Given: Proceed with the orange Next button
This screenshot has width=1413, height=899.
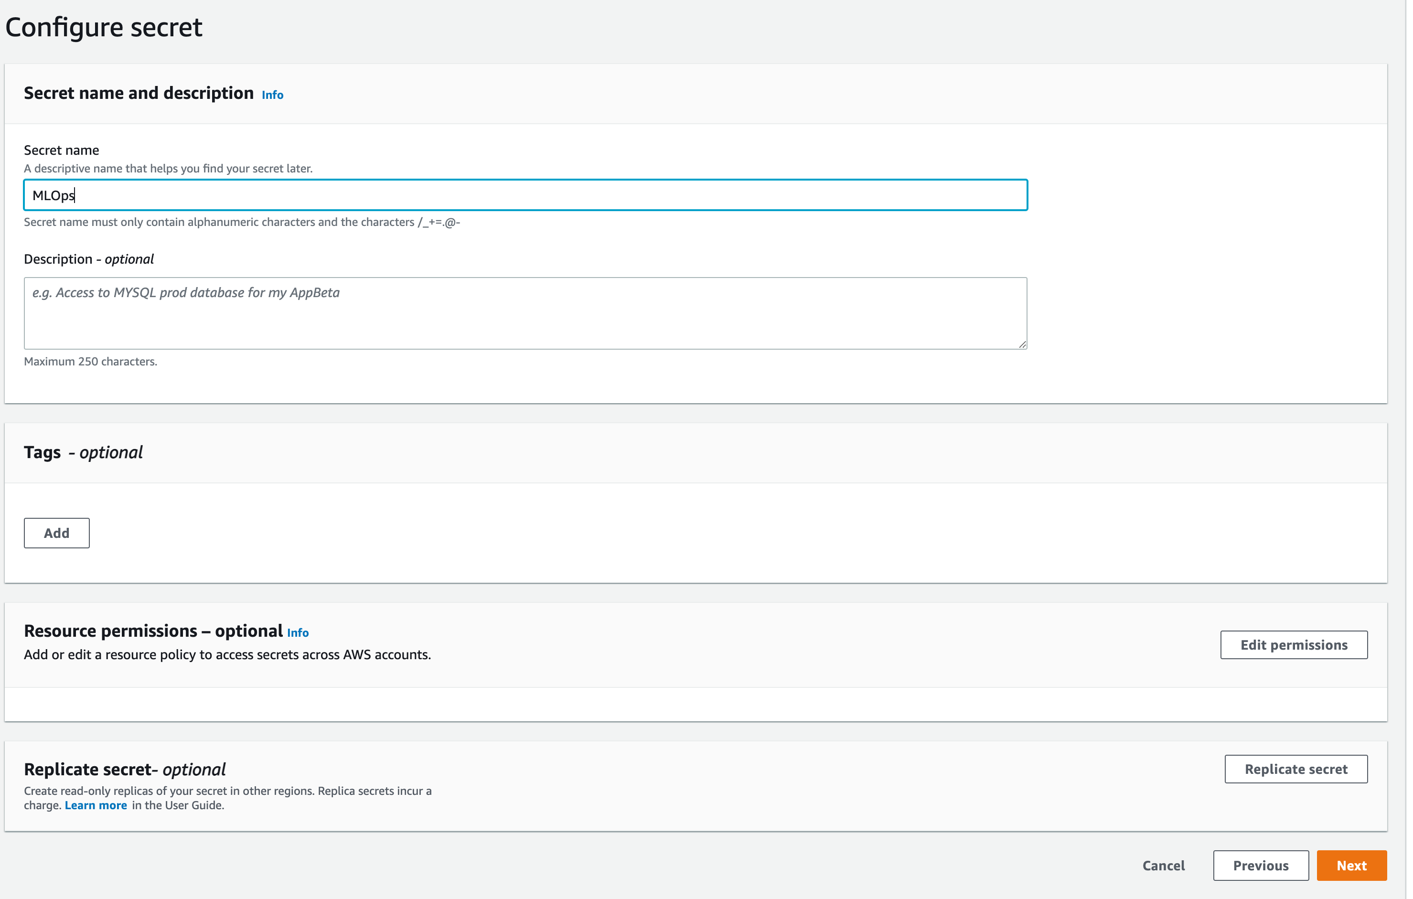Looking at the screenshot, I should (1351, 866).
